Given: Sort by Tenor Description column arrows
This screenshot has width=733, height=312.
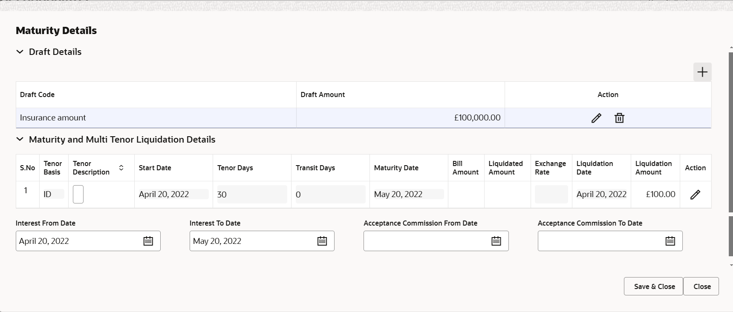Looking at the screenshot, I should click(121, 168).
